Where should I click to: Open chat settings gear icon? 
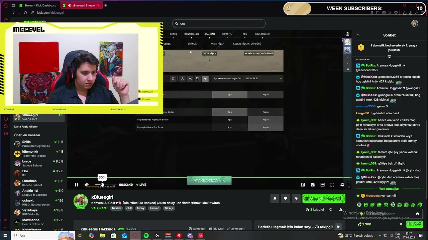tap(401, 224)
